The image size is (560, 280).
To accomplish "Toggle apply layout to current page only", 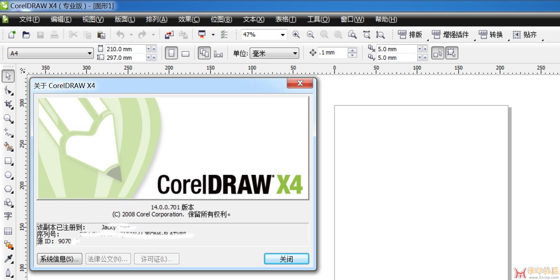I will [218, 54].
